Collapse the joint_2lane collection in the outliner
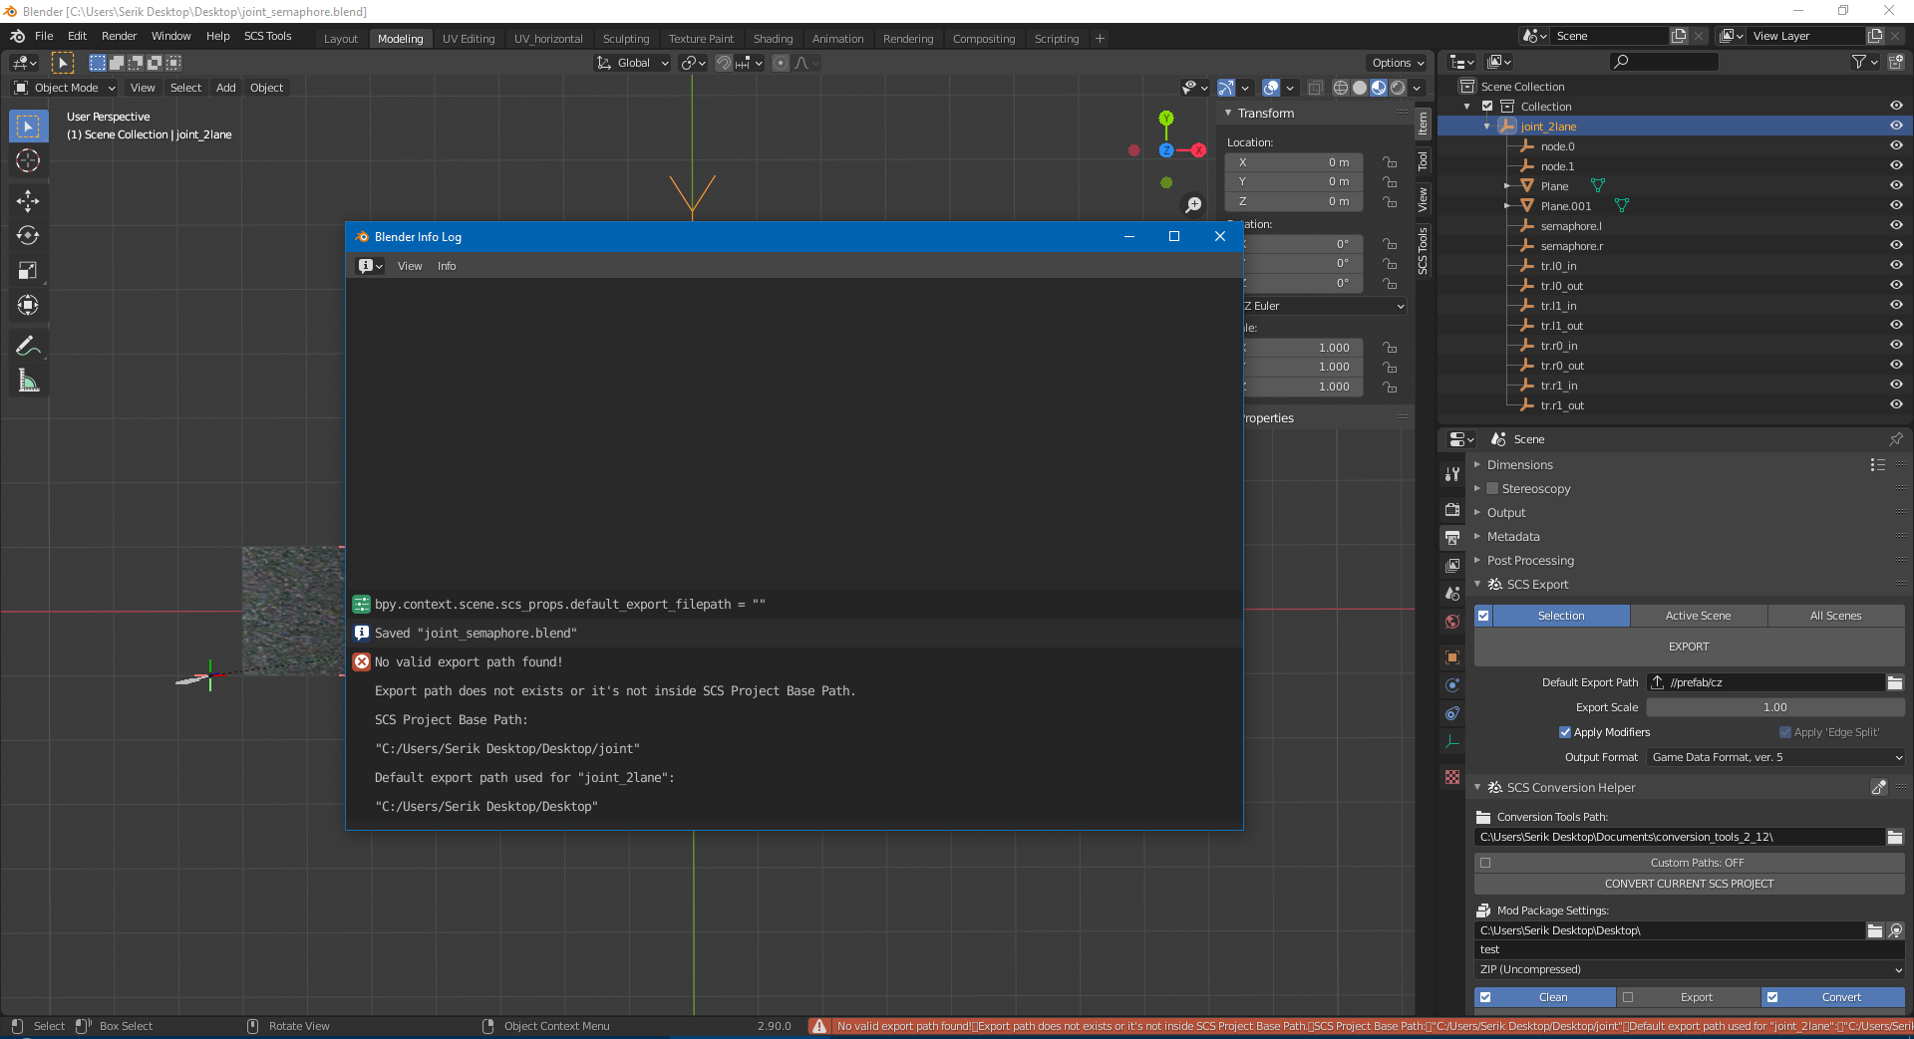 click(x=1486, y=127)
